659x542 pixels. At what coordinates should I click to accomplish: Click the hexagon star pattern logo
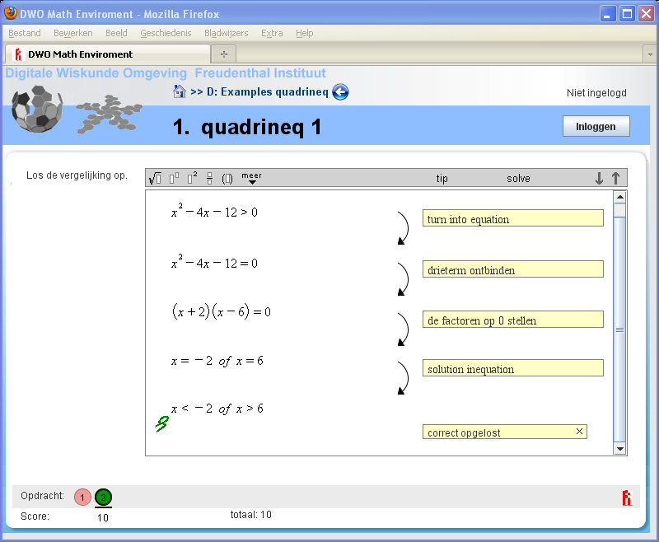109,114
